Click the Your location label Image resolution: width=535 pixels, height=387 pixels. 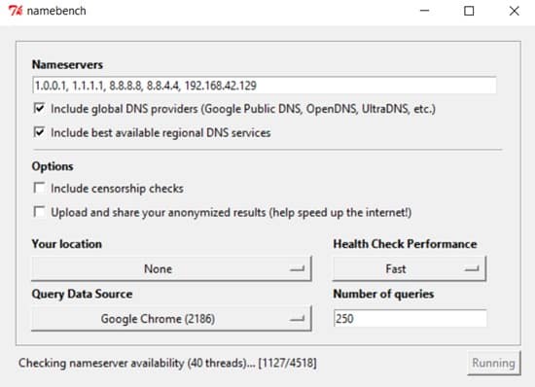pos(67,244)
